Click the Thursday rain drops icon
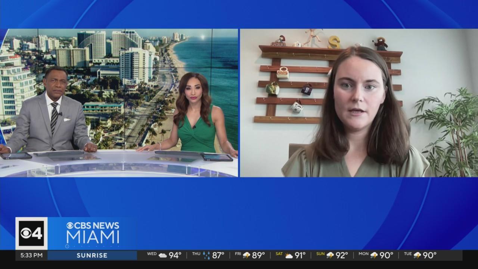 pos(206,256)
